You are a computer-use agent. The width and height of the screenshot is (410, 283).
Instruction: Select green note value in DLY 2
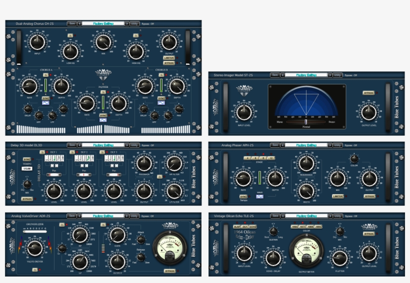pyautogui.click(x=88, y=158)
